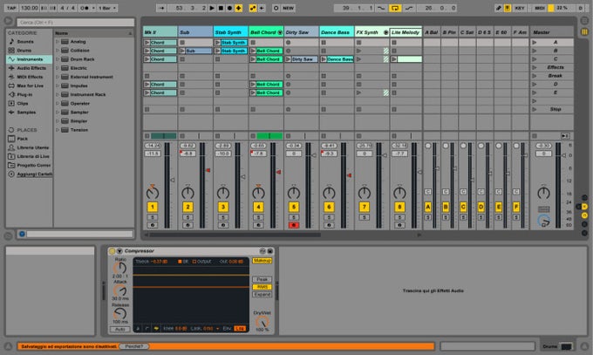Arm the Arrangement Record button in transport
This screenshot has width=593, height=355.
[229, 8]
